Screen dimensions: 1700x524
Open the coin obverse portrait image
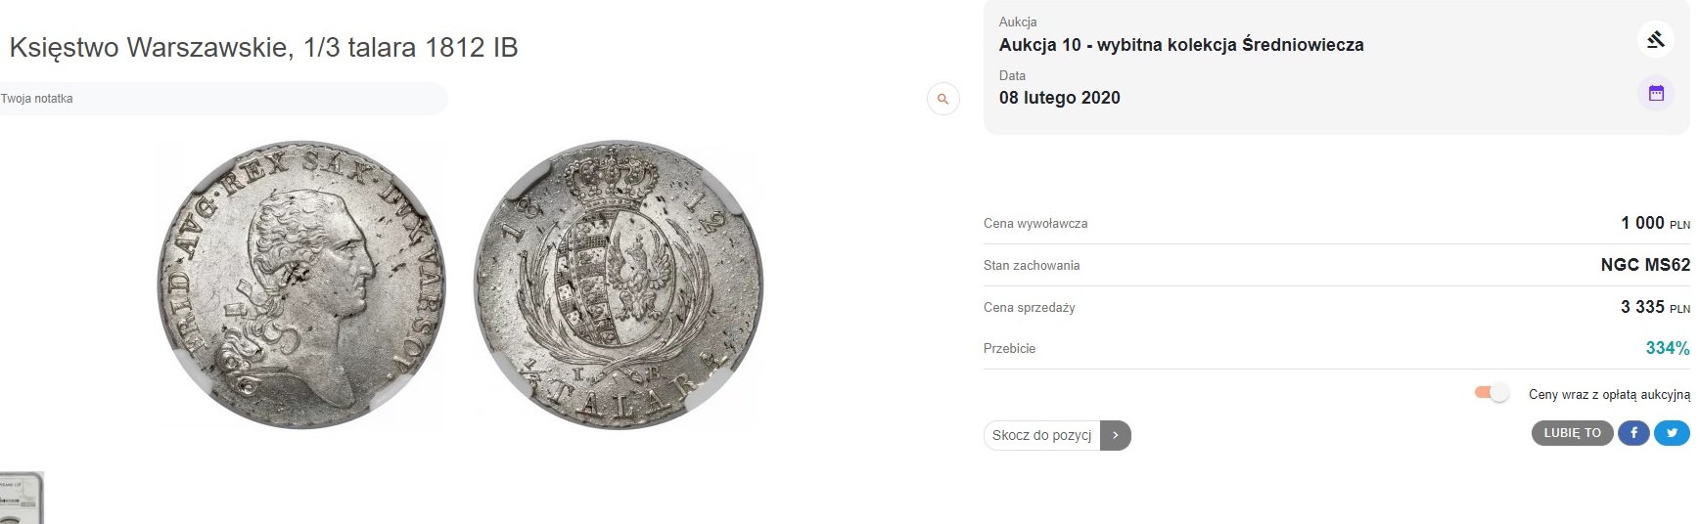[x=301, y=284]
